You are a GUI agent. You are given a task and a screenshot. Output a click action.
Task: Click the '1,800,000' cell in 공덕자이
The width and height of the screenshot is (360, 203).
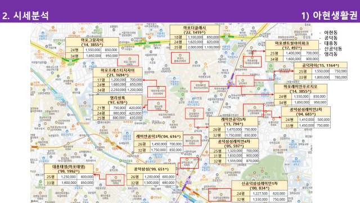point(321,78)
